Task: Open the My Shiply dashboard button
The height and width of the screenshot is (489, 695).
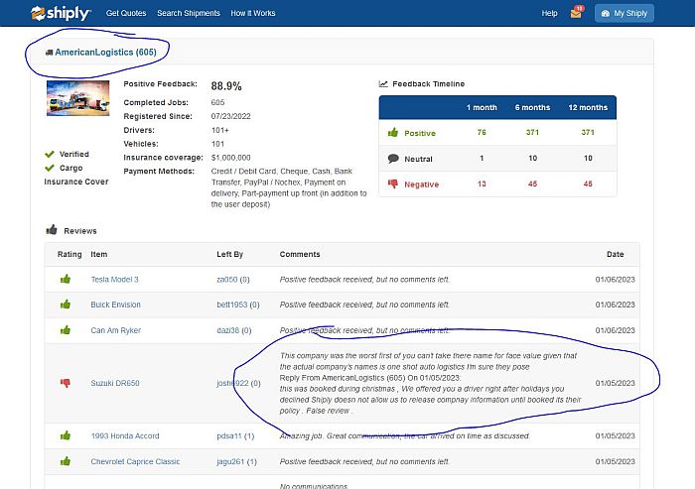Action: pos(625,13)
